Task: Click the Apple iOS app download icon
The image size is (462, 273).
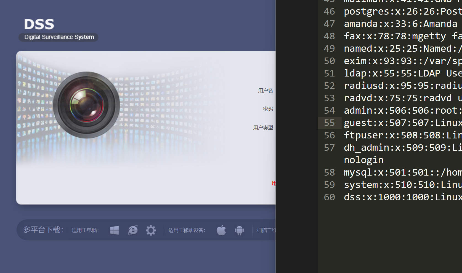Action: [221, 230]
